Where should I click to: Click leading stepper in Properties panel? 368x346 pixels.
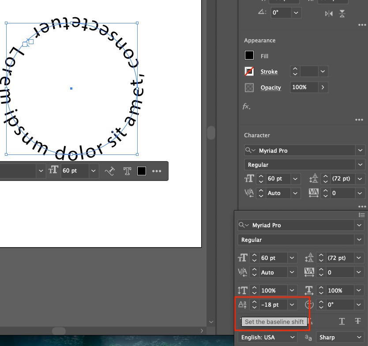point(326,179)
